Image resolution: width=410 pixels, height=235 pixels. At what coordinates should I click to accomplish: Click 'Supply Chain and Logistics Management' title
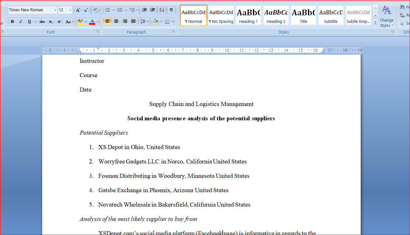[x=201, y=104]
